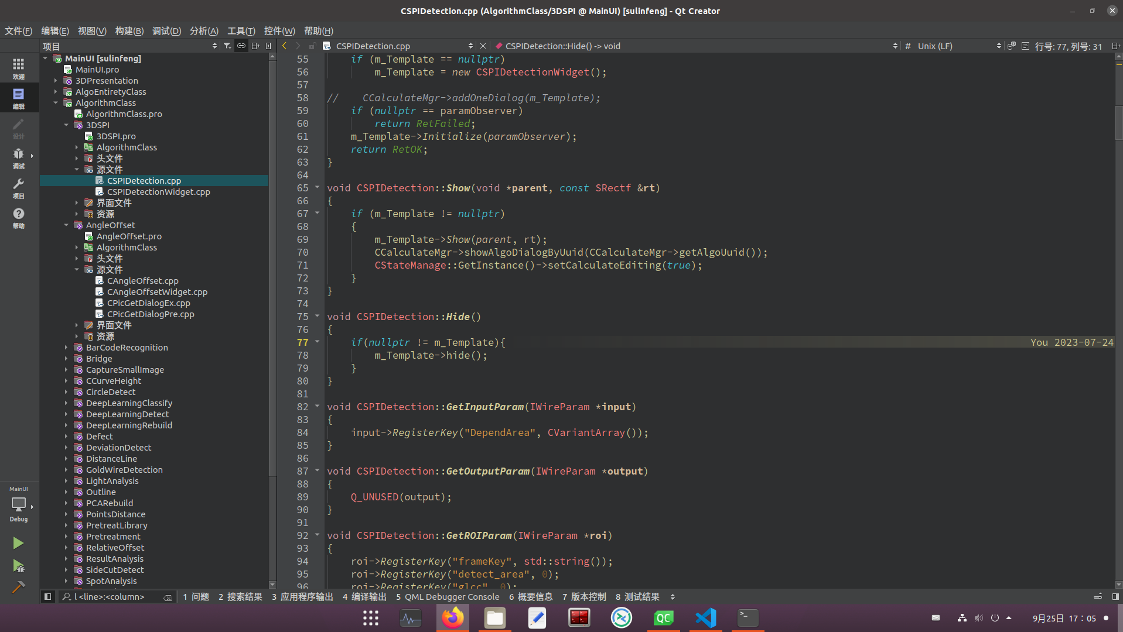
Task: Close the CSPIDetection.cpp document
Action: coord(483,46)
